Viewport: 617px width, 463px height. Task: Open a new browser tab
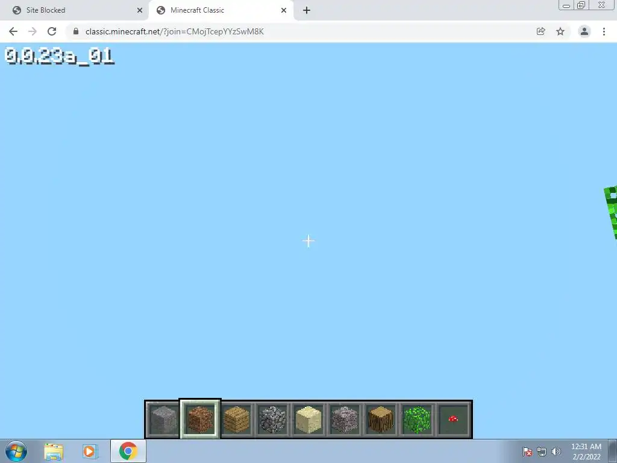[307, 10]
